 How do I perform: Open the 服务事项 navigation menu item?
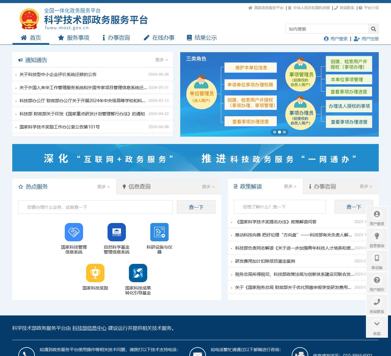point(74,38)
